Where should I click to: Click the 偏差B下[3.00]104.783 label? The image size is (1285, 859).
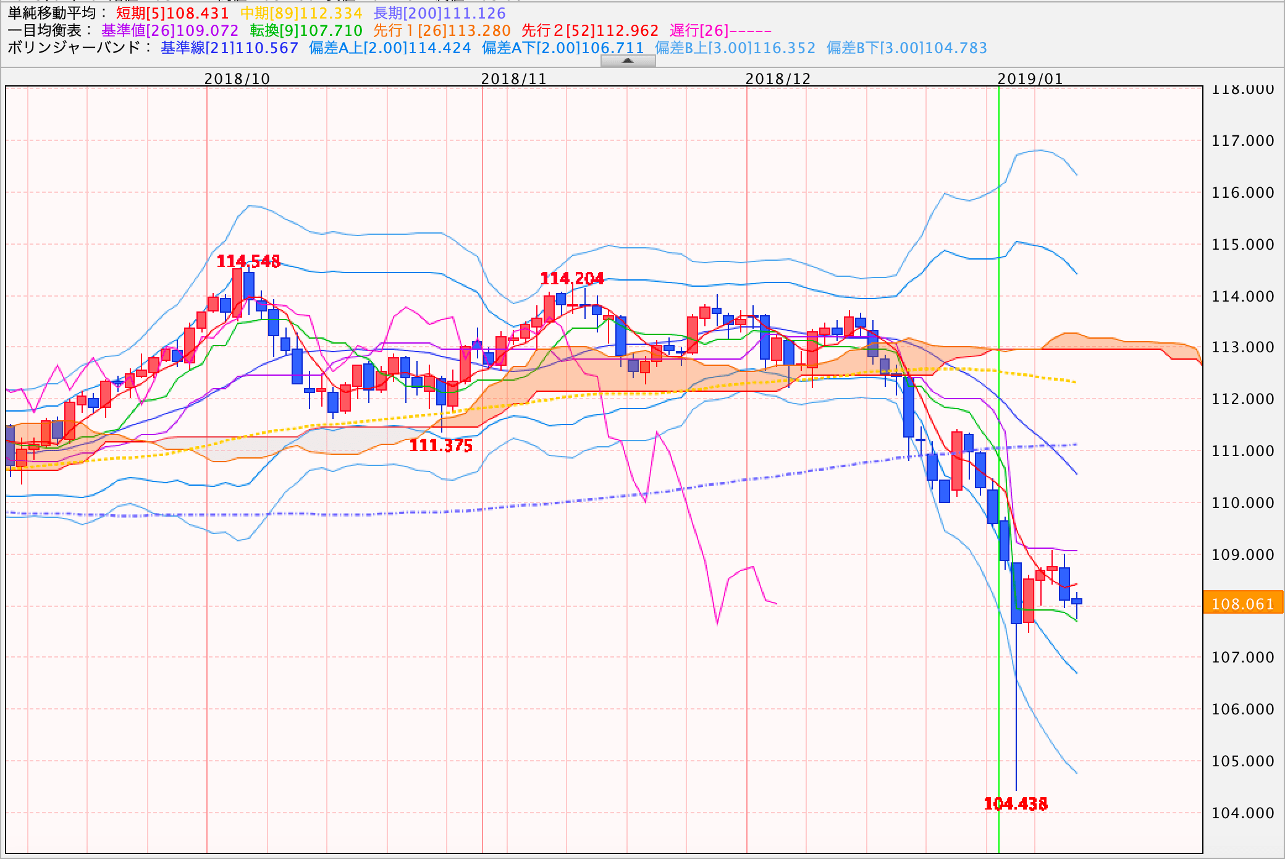(x=907, y=48)
